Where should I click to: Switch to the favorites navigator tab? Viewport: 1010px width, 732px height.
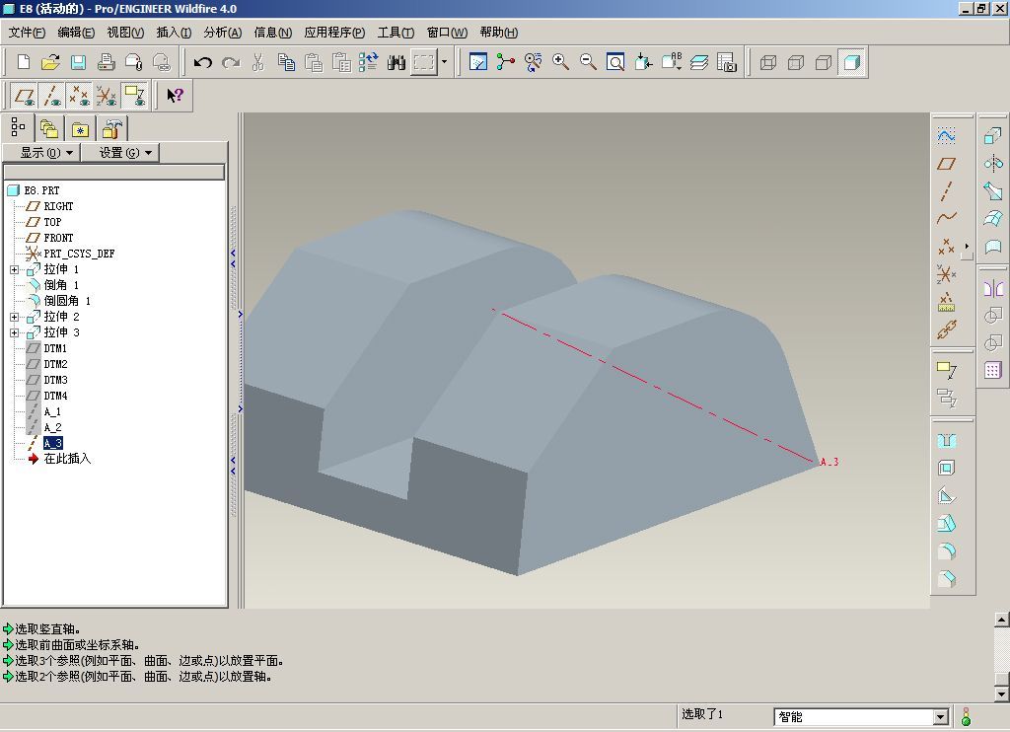[80, 128]
